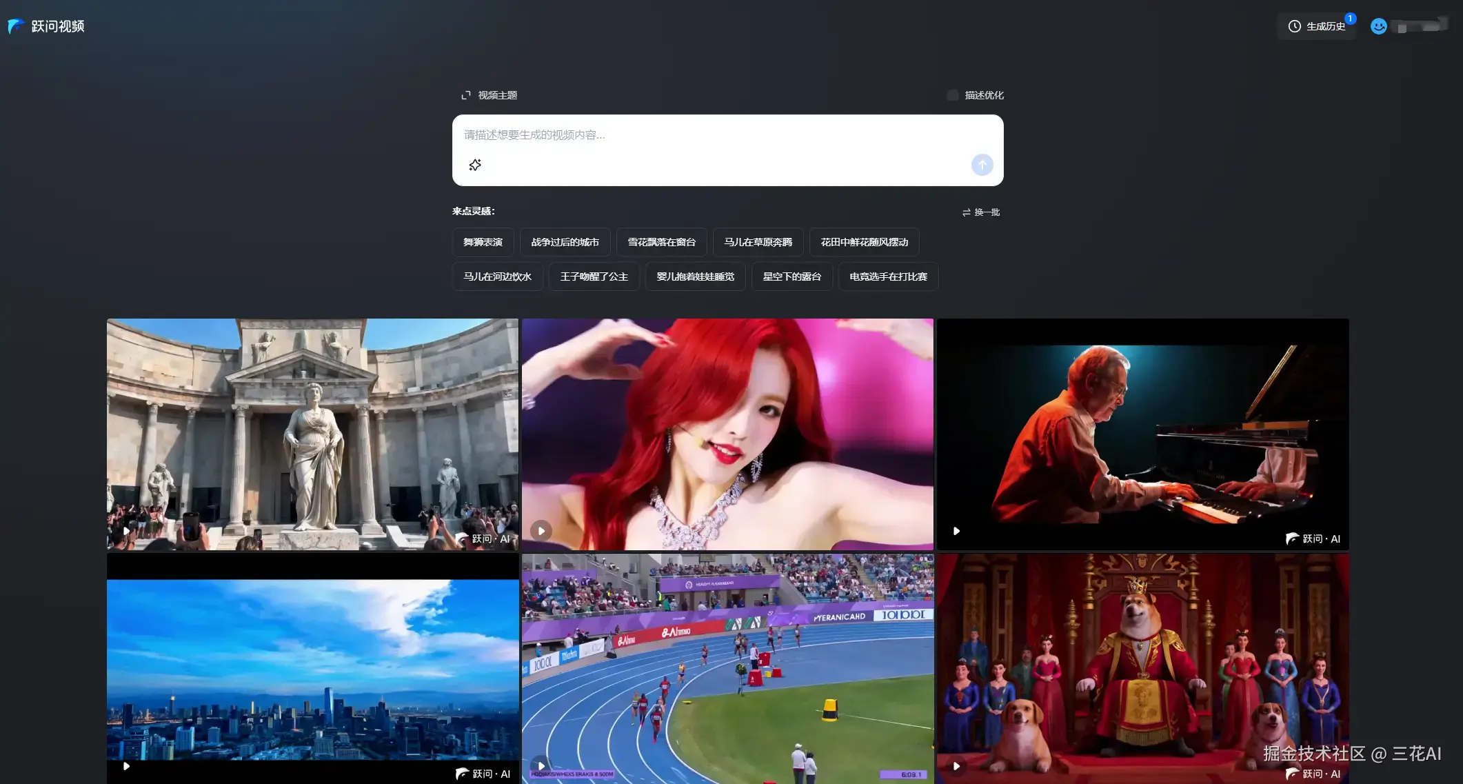Pick the 星空下的露台 prompt tag
The width and height of the screenshot is (1463, 784).
tap(791, 277)
